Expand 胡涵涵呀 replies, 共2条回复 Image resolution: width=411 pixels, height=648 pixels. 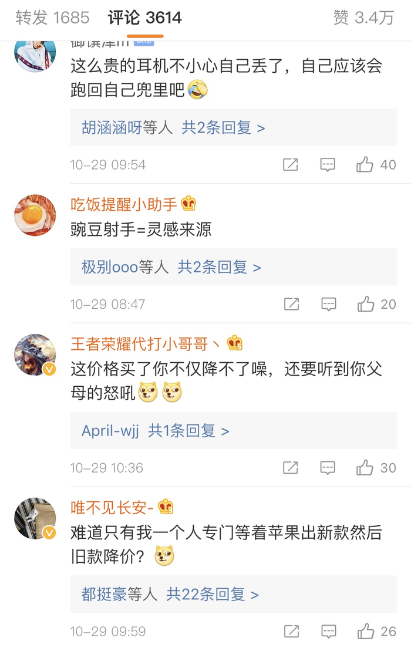(x=173, y=128)
